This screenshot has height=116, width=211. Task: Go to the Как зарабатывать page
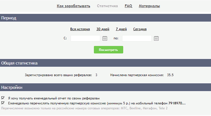[x=73, y=6]
